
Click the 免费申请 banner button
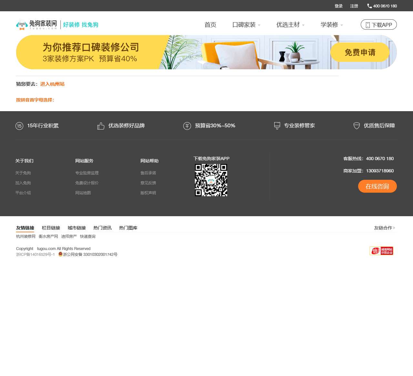pyautogui.click(x=360, y=52)
